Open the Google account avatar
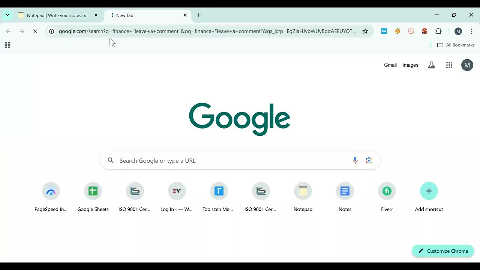Screen dimensions: 480x270 (x=467, y=65)
